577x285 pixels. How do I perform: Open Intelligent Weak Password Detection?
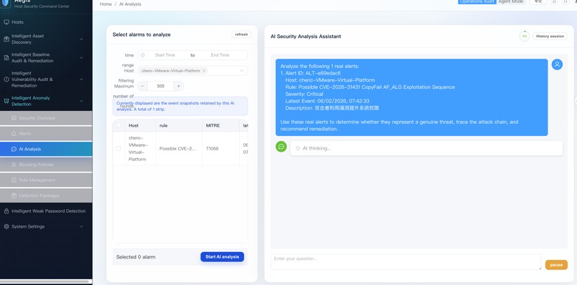point(46,211)
